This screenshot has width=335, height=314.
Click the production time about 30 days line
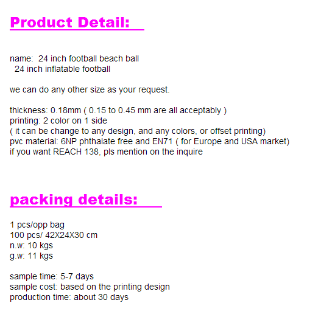(69, 297)
